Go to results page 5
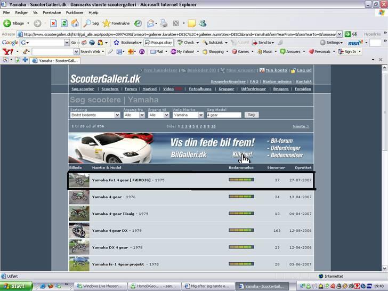The height and width of the screenshot is (291, 388). coord(193,126)
